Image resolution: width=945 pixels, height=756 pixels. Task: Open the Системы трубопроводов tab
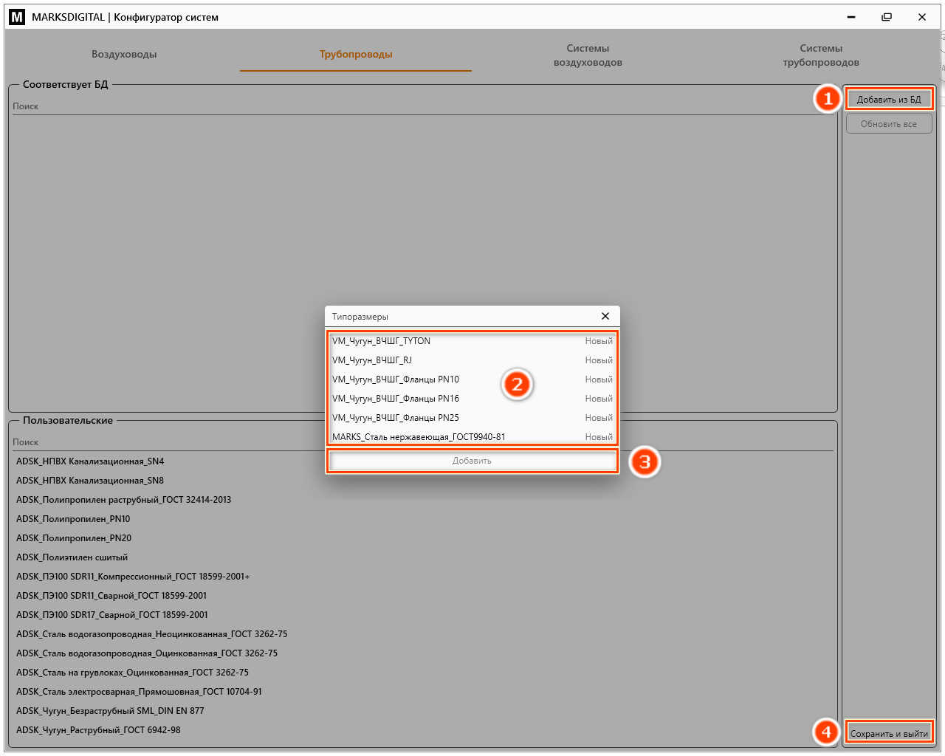pos(821,55)
